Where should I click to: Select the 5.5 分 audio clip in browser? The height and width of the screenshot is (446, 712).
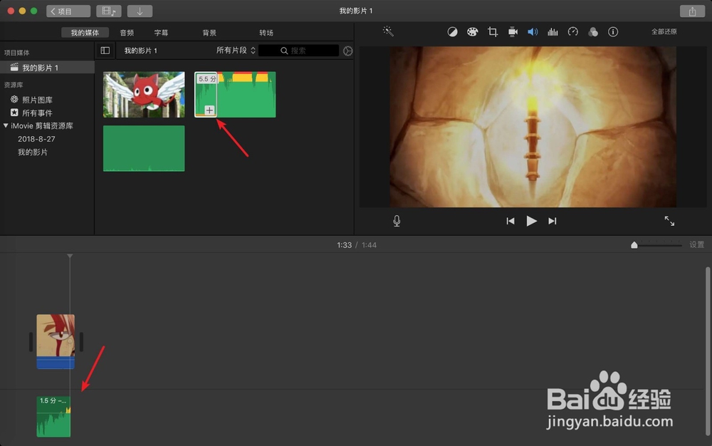coord(235,95)
